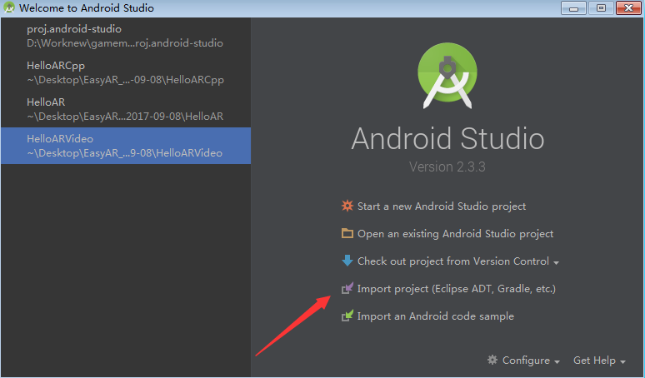The height and width of the screenshot is (378, 645).
Task: Click the orange starburst new project icon
Action: (x=347, y=206)
